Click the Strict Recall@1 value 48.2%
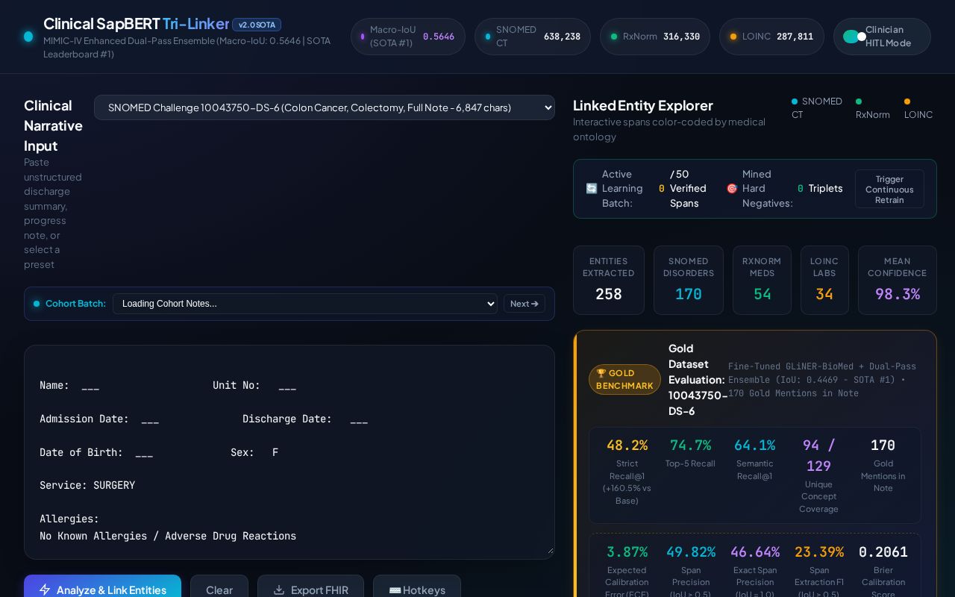This screenshot has width=955, height=597. coord(627,446)
